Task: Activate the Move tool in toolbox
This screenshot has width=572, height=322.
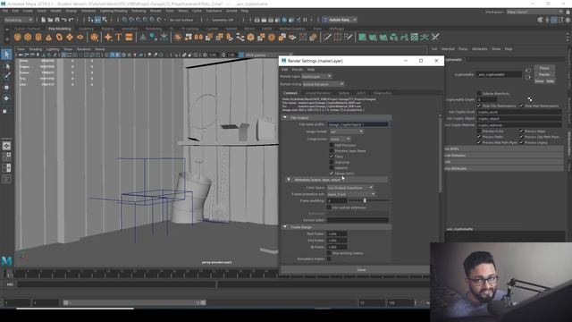Action: pyautogui.click(x=6, y=88)
